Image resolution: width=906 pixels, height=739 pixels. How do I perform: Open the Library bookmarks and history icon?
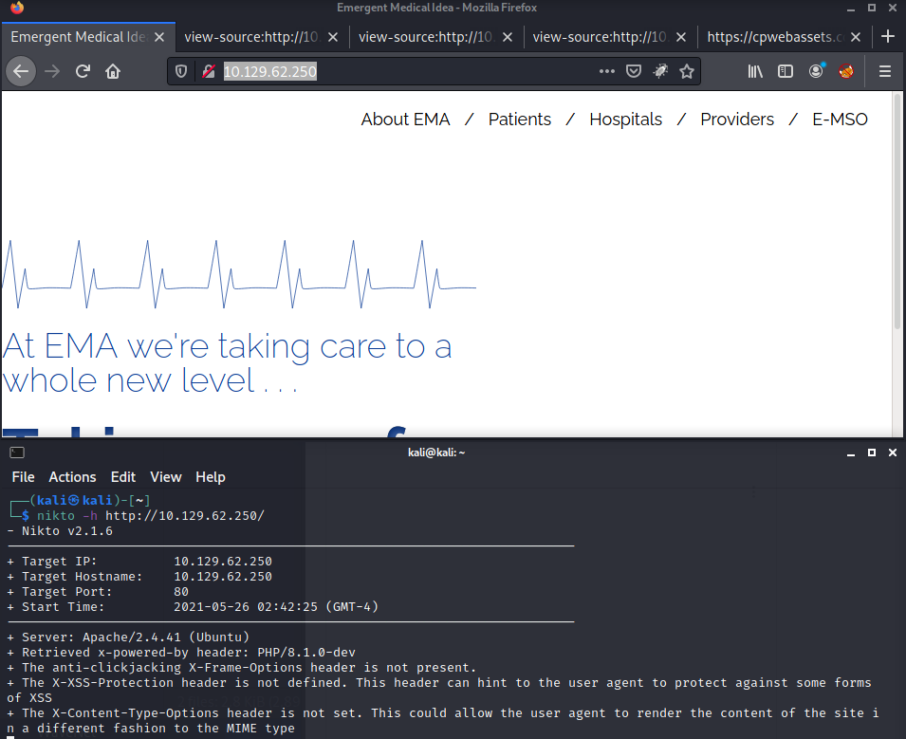(756, 71)
